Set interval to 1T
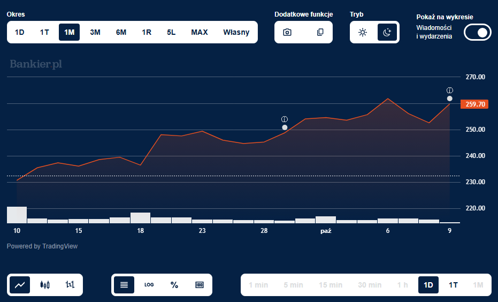Viewport: 498px width, 302px height. 453,285
